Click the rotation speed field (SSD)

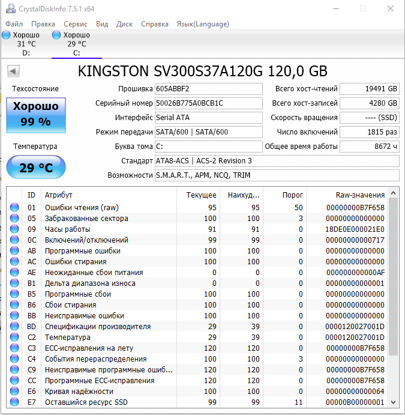[370, 118]
